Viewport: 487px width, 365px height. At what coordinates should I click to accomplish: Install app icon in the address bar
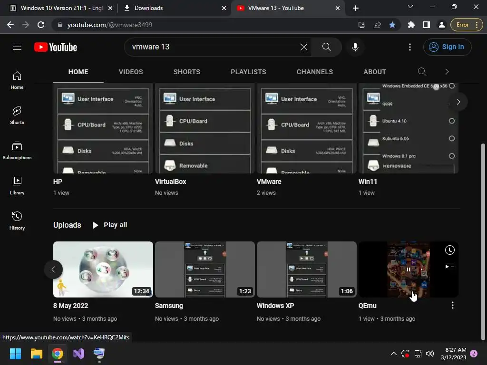361,25
